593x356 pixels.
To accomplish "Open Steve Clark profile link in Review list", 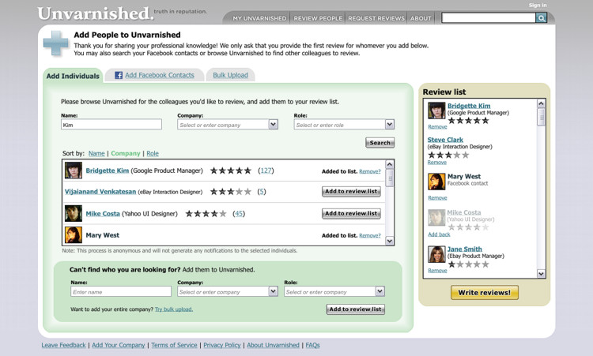I will click(x=445, y=140).
